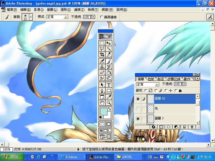The height and width of the screenshot is (161, 215).
Task: Show the hidden 毛 layer
Action: pyautogui.click(x=138, y=109)
